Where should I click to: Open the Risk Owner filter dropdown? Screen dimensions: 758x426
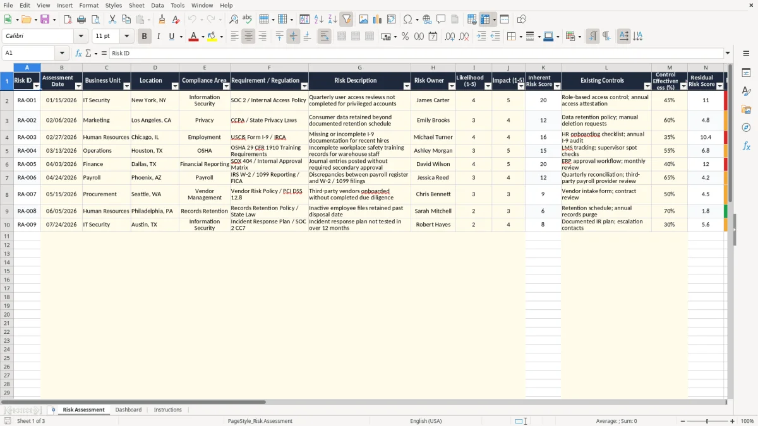452,86
